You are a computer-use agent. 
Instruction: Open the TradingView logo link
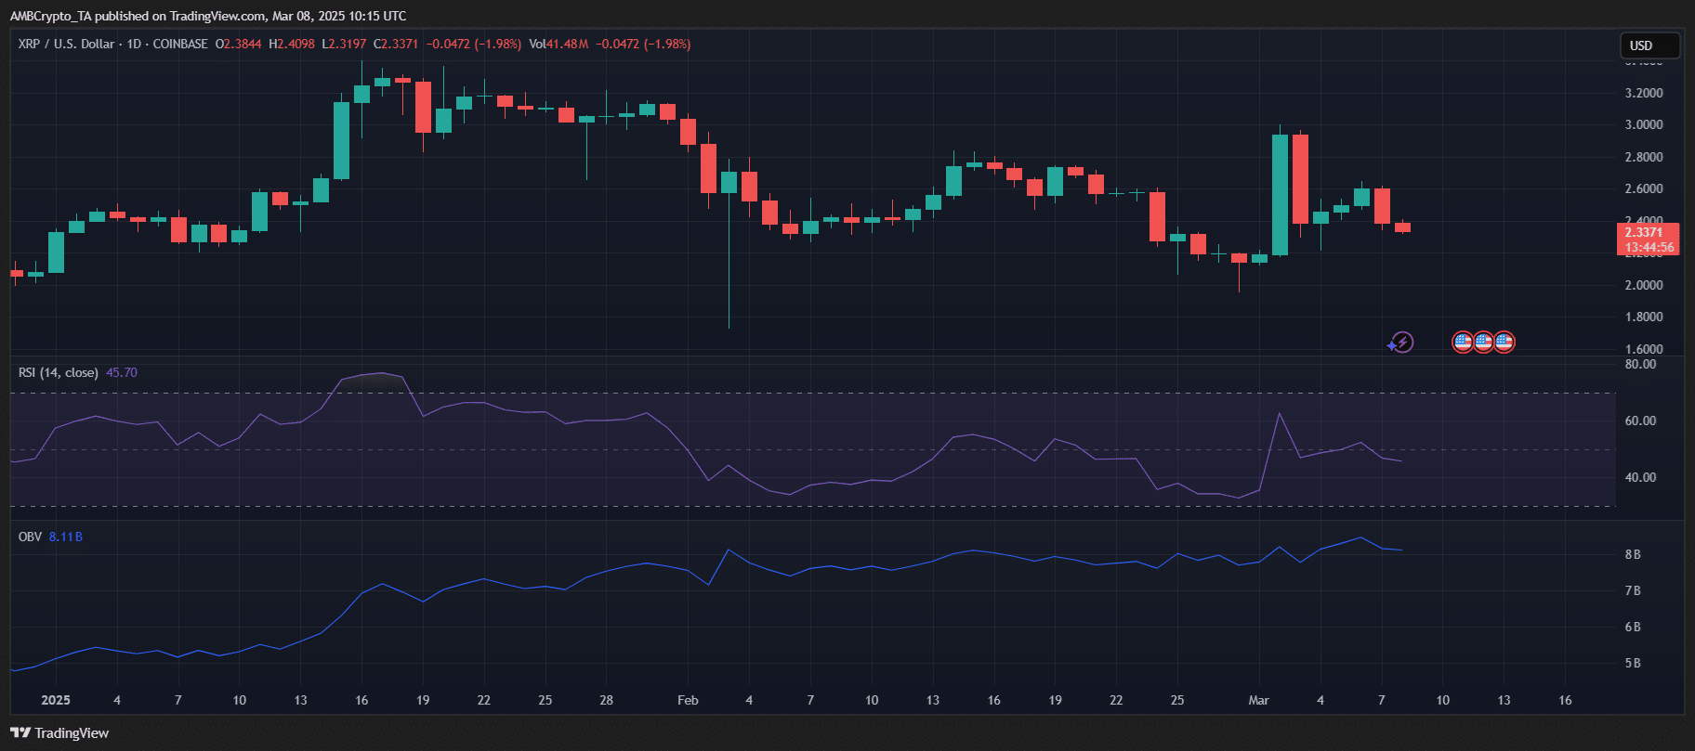(59, 733)
